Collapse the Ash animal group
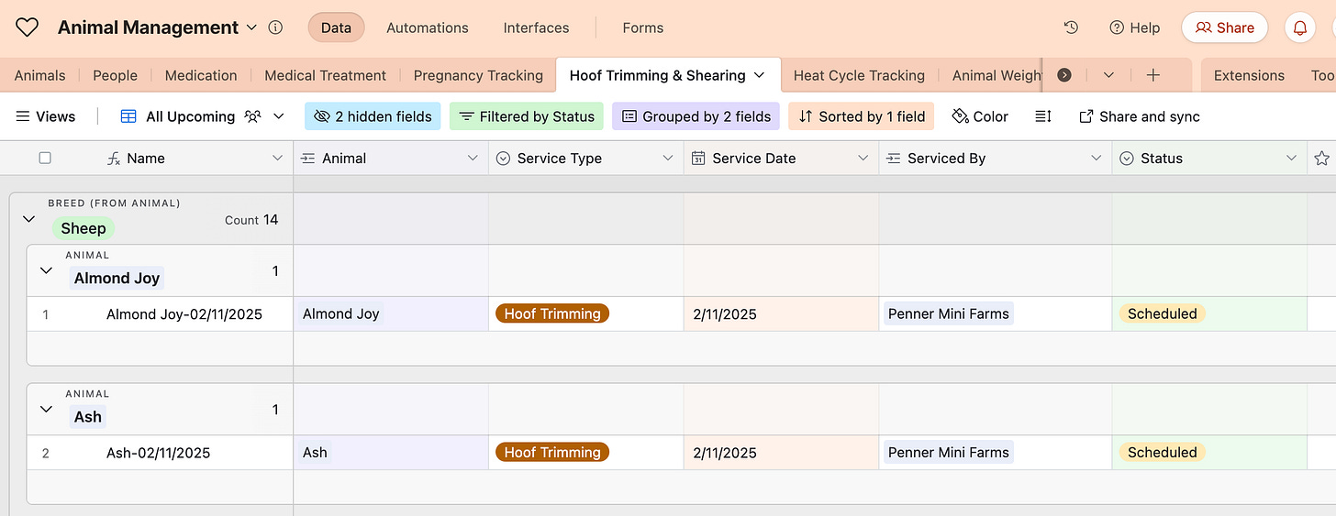Image resolution: width=1336 pixels, height=516 pixels. click(x=46, y=409)
